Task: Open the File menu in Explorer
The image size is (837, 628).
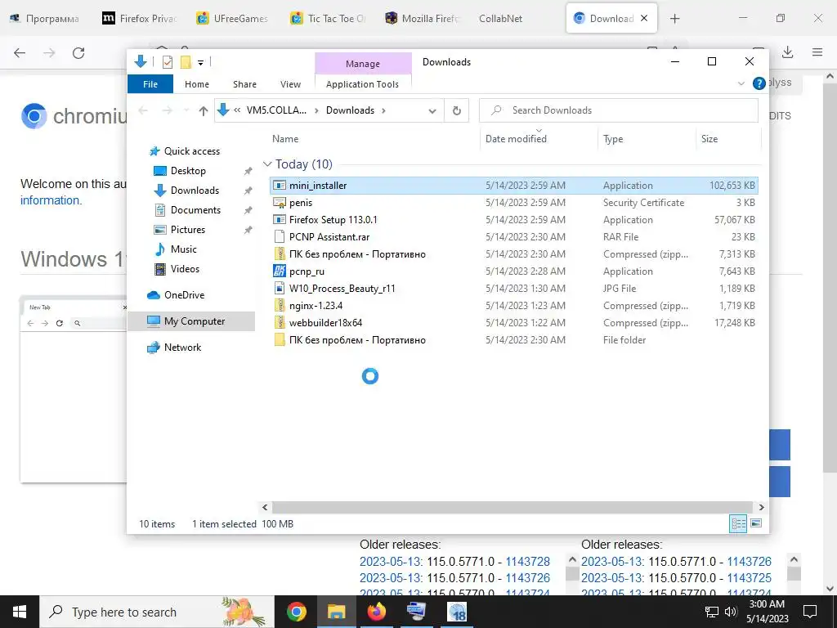Action: point(150,84)
